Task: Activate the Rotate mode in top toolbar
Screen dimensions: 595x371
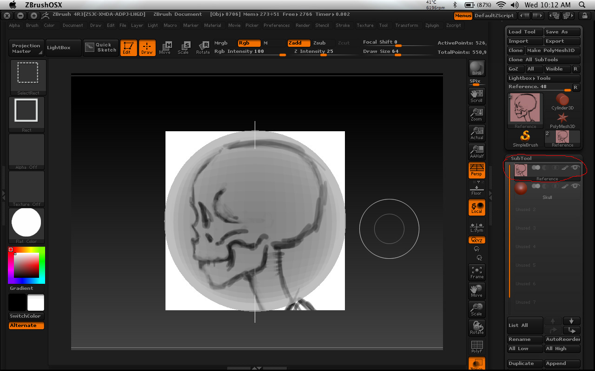Action: coord(203,48)
